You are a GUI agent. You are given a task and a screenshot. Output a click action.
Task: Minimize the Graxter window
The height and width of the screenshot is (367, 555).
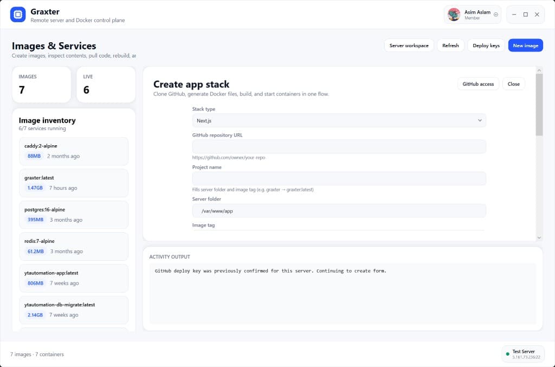coord(514,15)
